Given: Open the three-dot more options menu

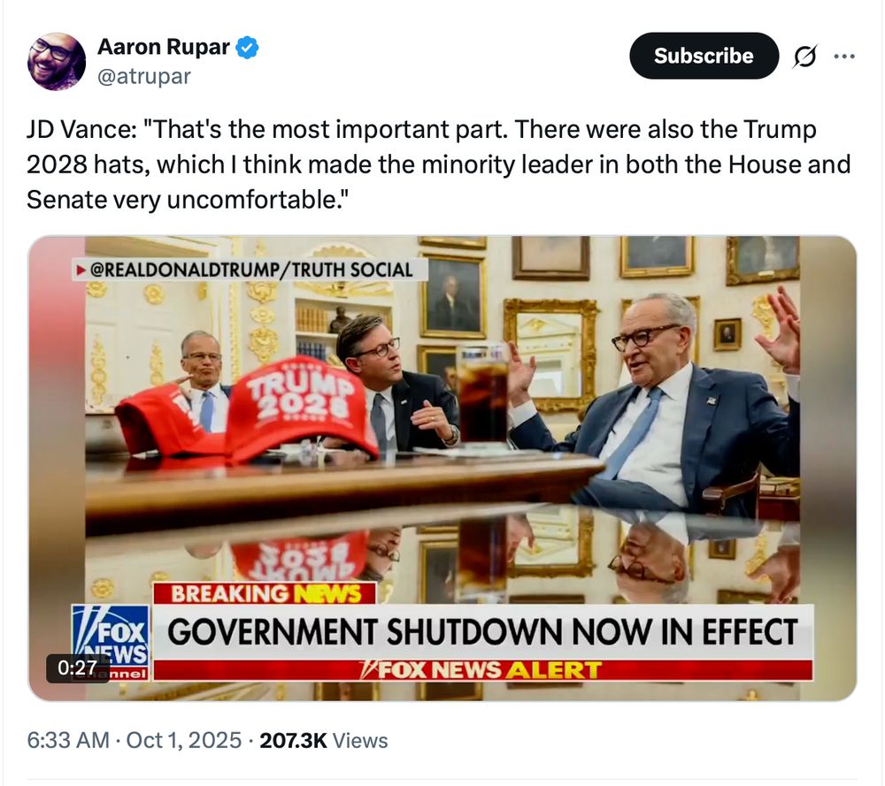Looking at the screenshot, I should coord(844,56).
